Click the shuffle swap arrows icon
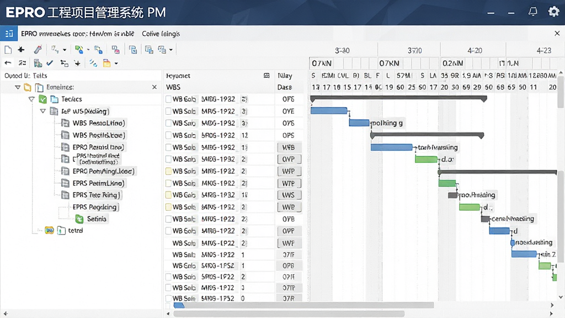This screenshot has height=318, width=565. pos(22,63)
